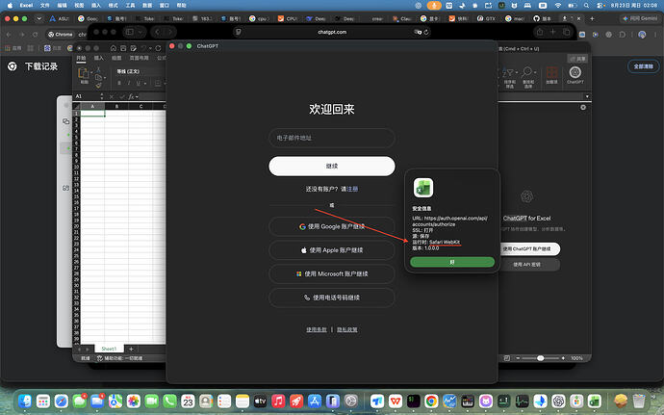Click the Safari new tab plus icon
The height and width of the screenshot is (415, 664).
click(x=552, y=32)
